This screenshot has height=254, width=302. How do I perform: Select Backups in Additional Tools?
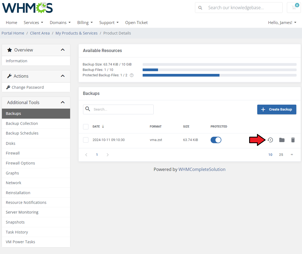tap(36, 114)
